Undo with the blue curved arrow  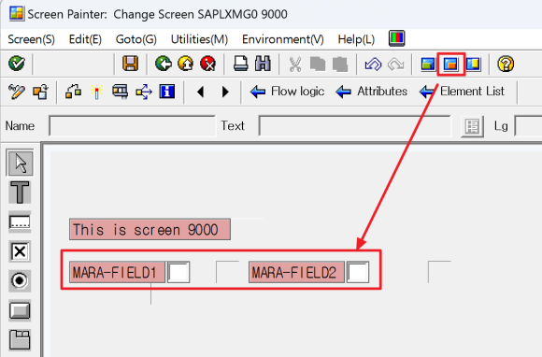click(373, 64)
